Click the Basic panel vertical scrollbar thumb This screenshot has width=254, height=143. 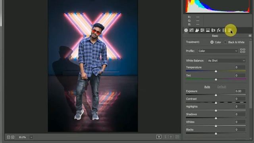[x=250, y=75]
